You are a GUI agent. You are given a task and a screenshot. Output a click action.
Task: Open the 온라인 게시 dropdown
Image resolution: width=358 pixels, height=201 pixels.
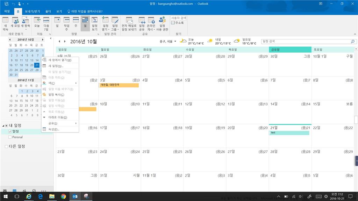(x=151, y=24)
